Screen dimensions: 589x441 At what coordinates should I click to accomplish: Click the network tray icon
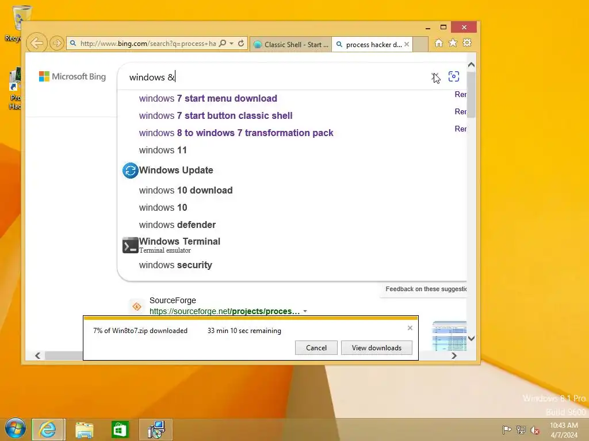point(521,430)
